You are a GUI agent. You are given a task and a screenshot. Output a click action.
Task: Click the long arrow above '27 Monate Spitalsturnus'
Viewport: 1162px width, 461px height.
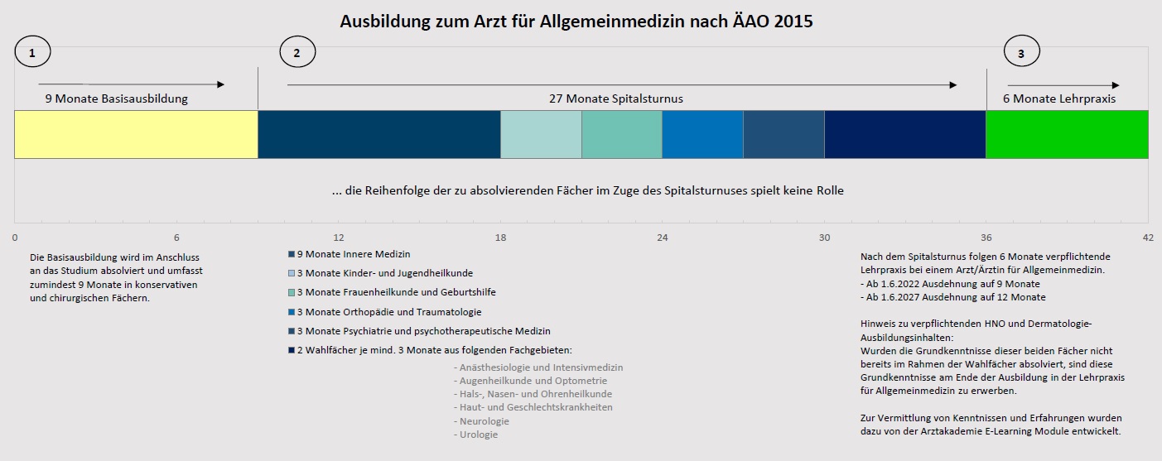tap(621, 84)
